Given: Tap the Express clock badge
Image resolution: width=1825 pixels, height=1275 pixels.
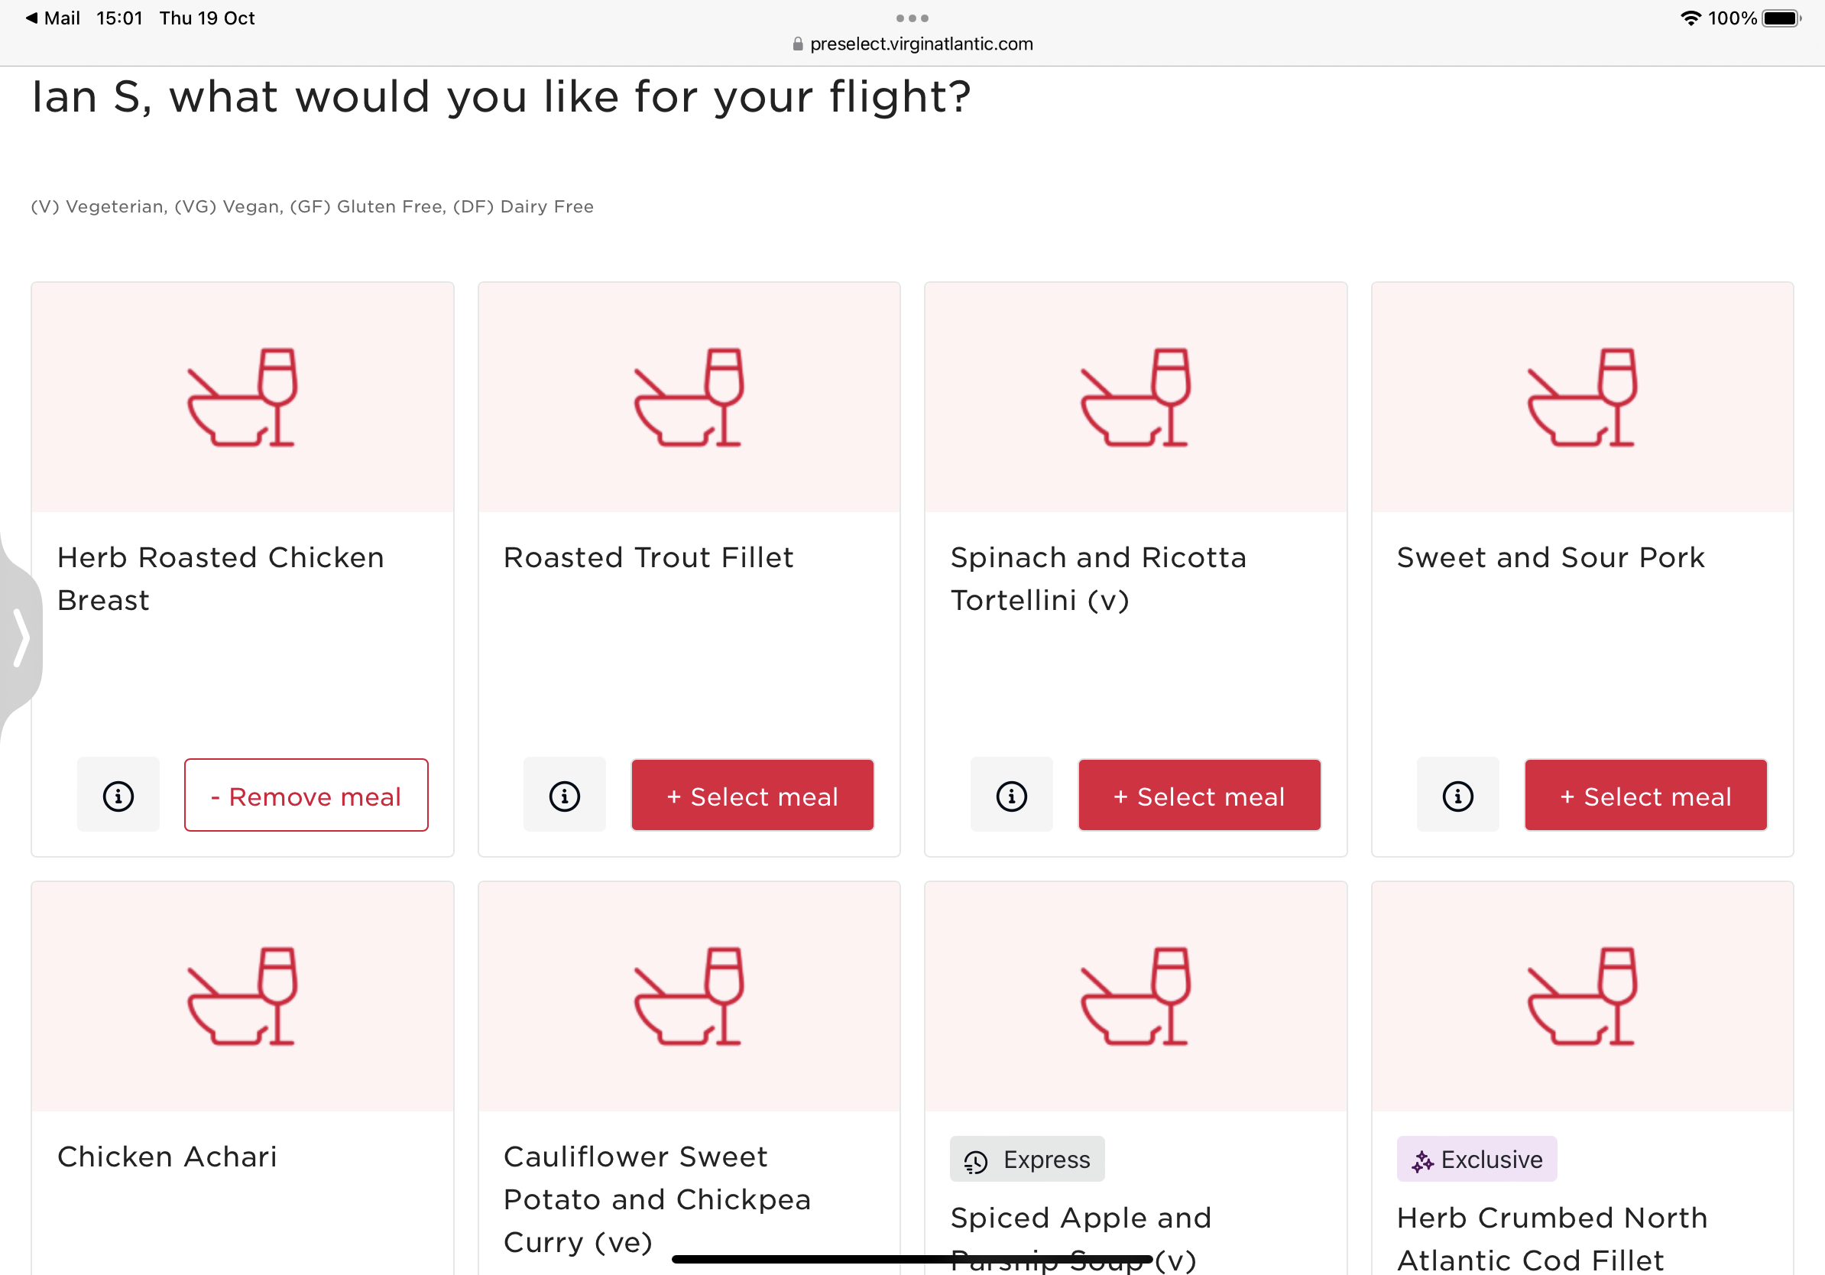Looking at the screenshot, I should [x=1027, y=1160].
